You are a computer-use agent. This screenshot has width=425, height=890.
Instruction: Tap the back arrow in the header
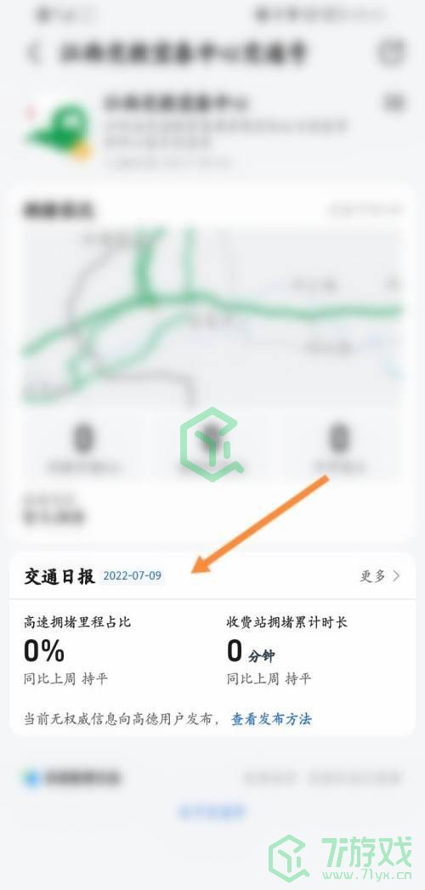(34, 53)
